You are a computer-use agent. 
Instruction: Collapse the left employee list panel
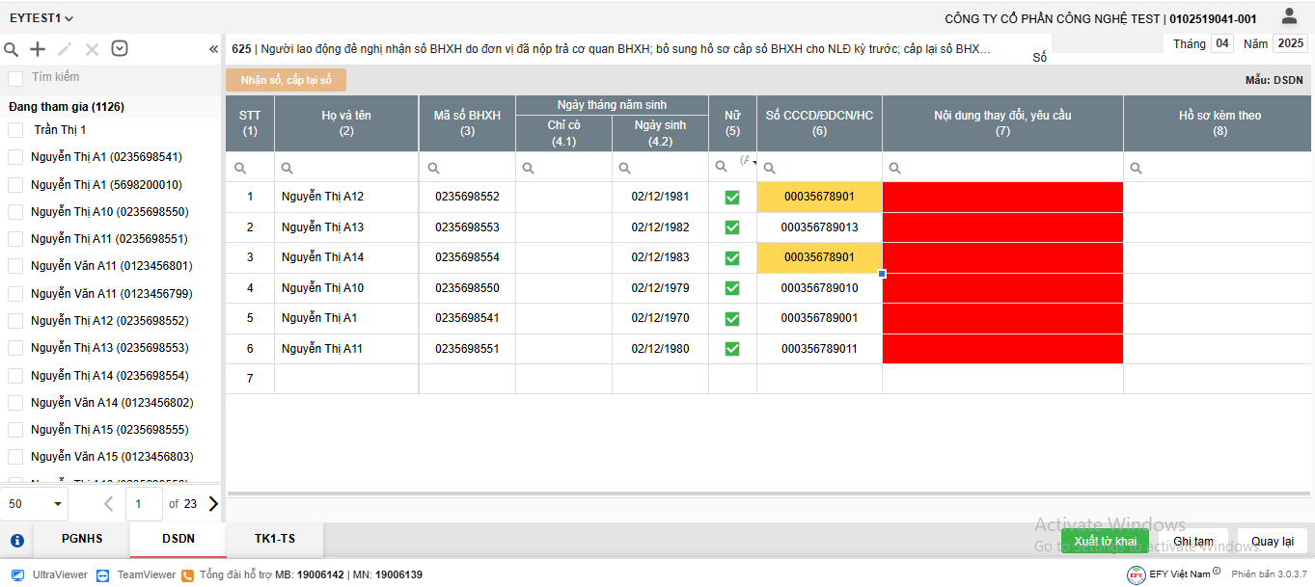213,49
